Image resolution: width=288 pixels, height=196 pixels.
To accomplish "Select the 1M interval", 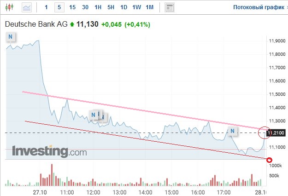I will pos(149,7).
